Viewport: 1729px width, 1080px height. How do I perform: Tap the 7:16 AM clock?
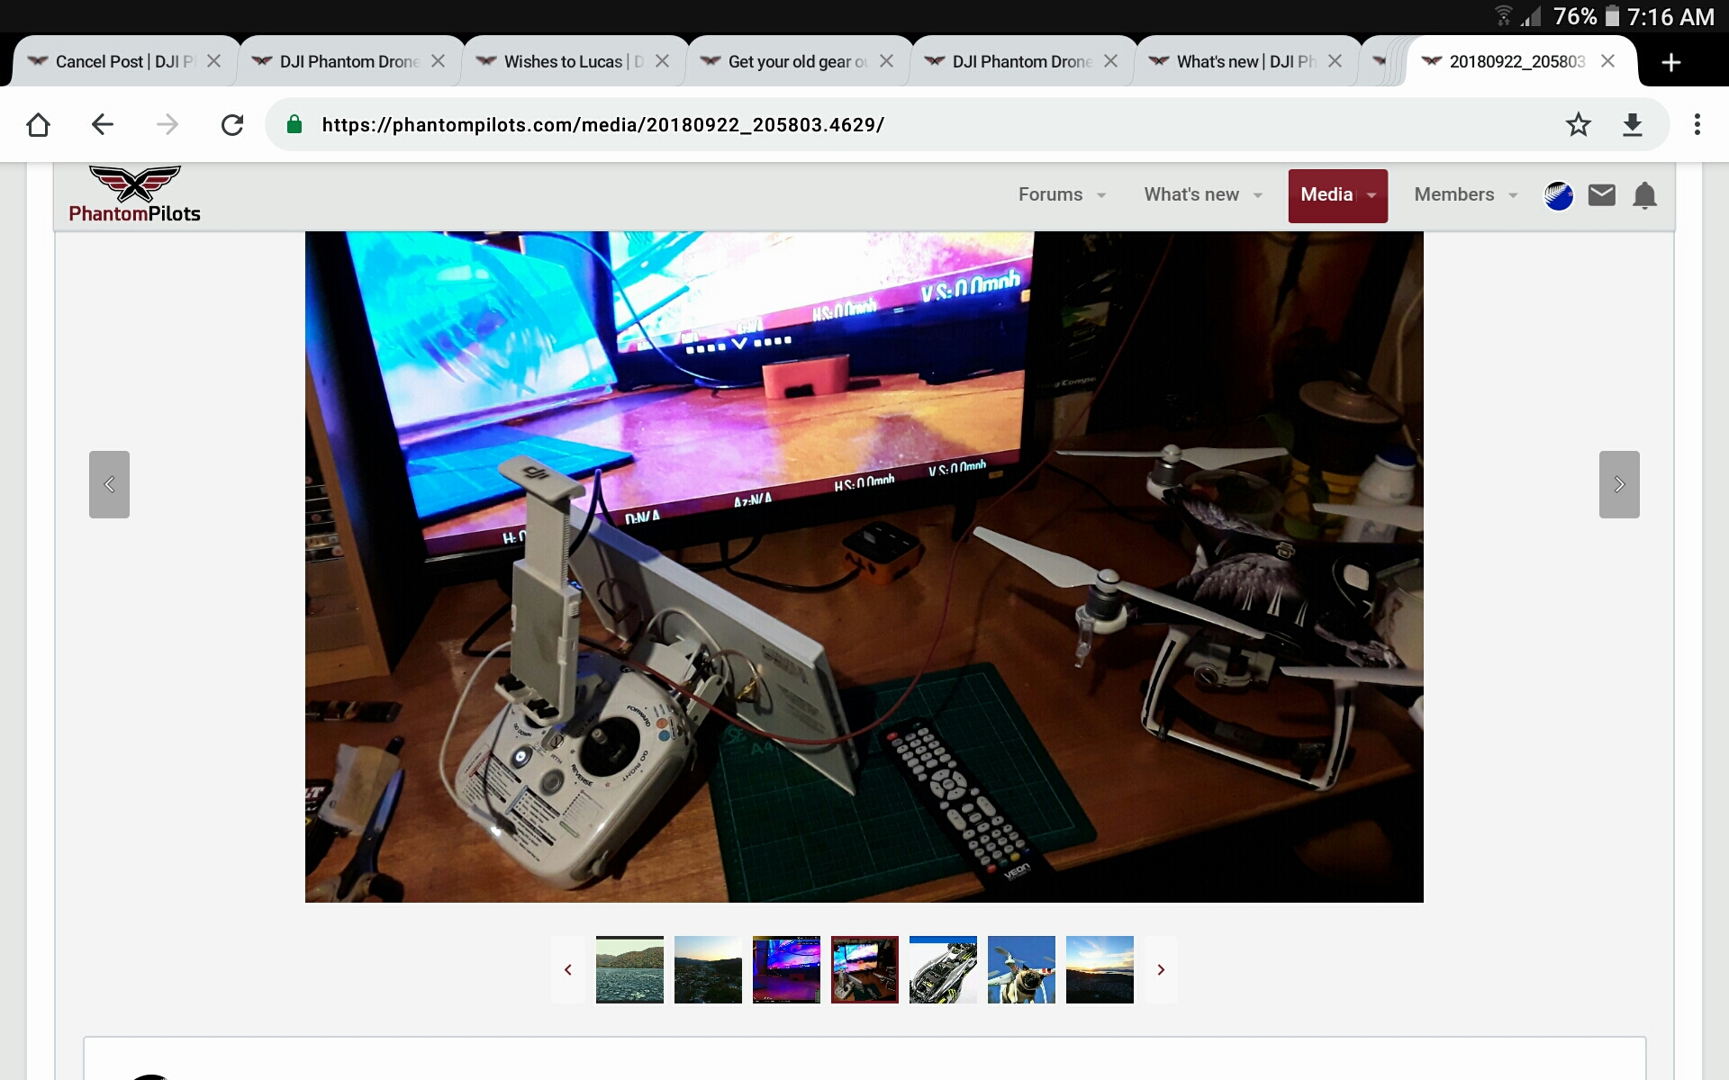coord(1670,16)
